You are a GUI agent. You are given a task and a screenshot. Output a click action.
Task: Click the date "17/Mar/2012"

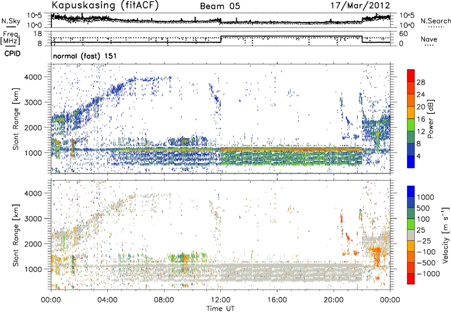tap(360, 5)
